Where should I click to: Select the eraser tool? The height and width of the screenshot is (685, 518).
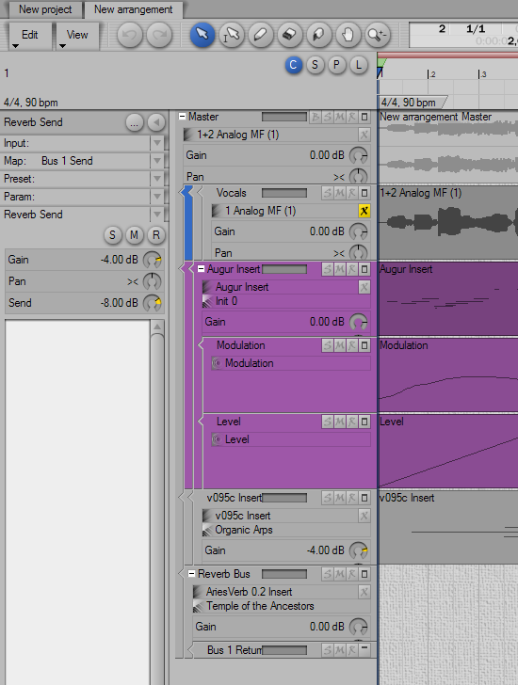290,34
